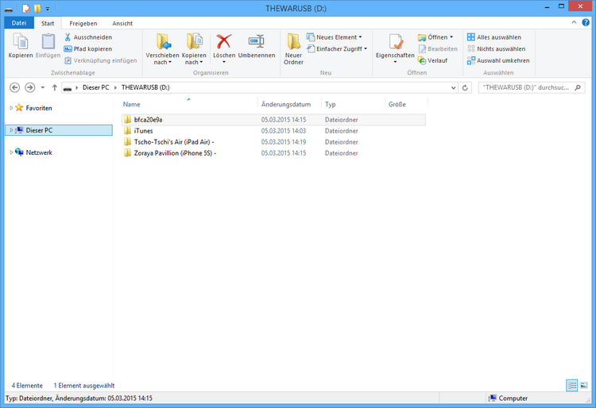Screen dimensions: 596x408
Task: Open the Help question mark icon
Action: [586, 23]
